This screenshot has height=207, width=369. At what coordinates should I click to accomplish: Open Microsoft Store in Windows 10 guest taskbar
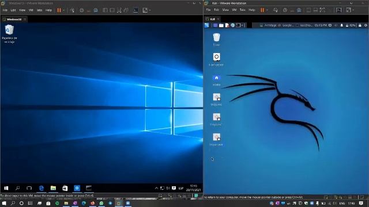[65, 188]
